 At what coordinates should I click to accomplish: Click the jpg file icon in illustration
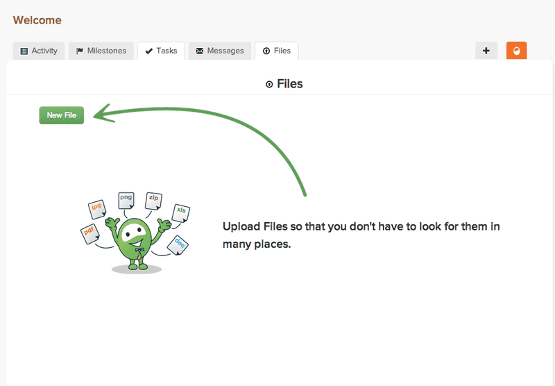(x=97, y=209)
